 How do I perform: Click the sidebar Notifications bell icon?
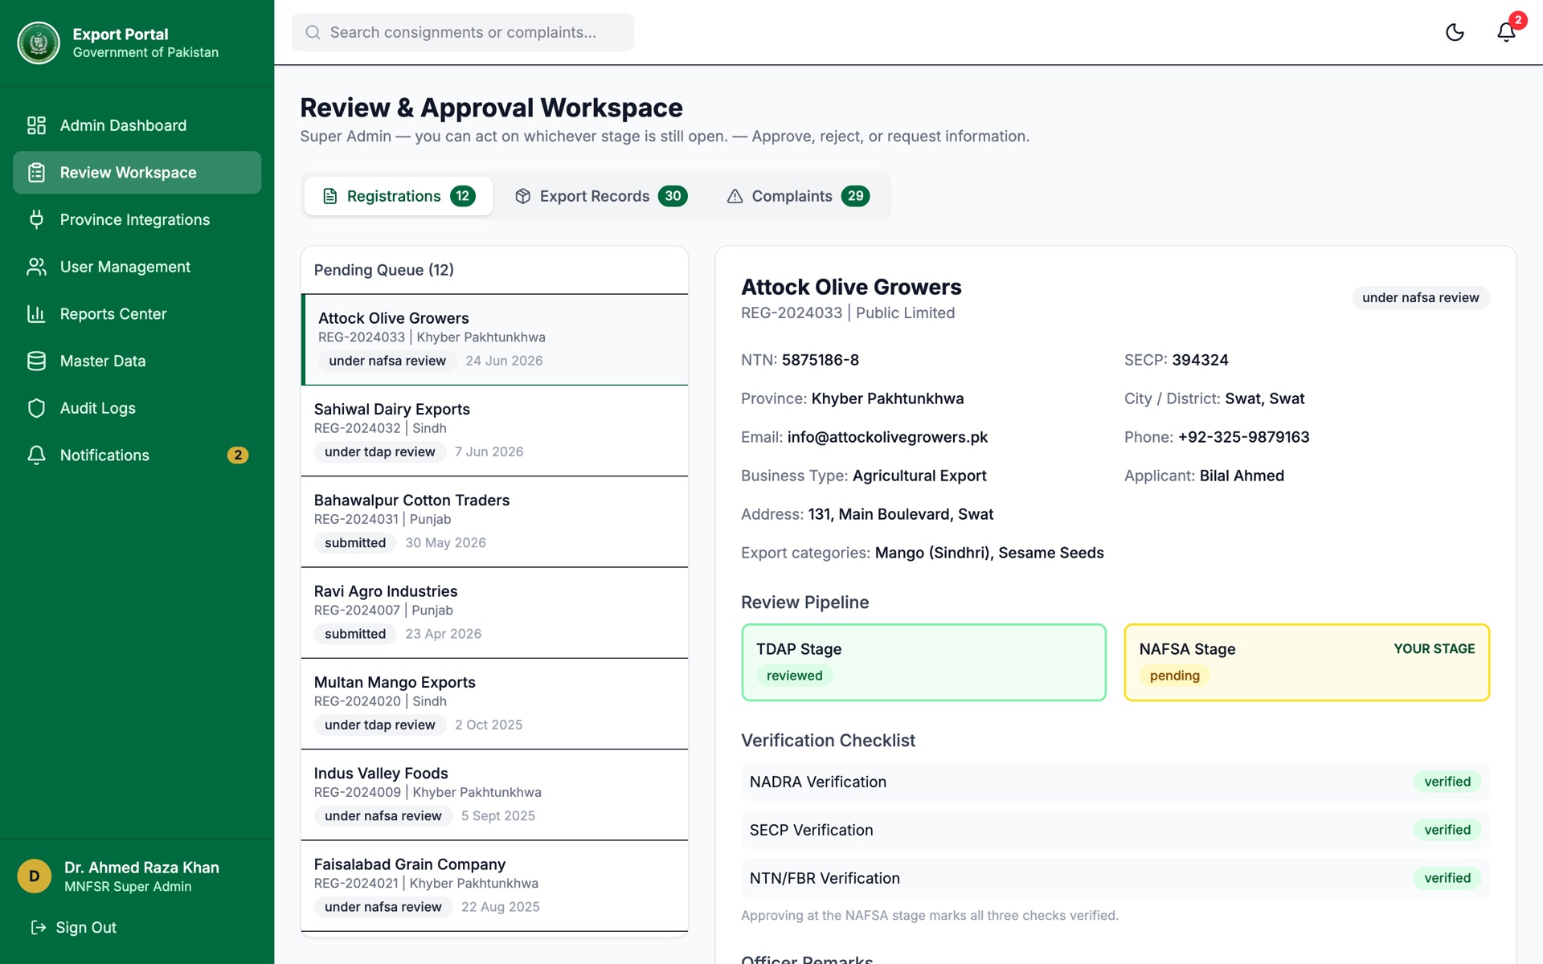(36, 455)
